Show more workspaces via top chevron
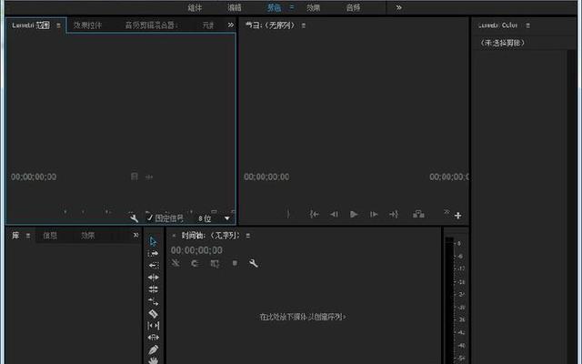 [398, 7]
